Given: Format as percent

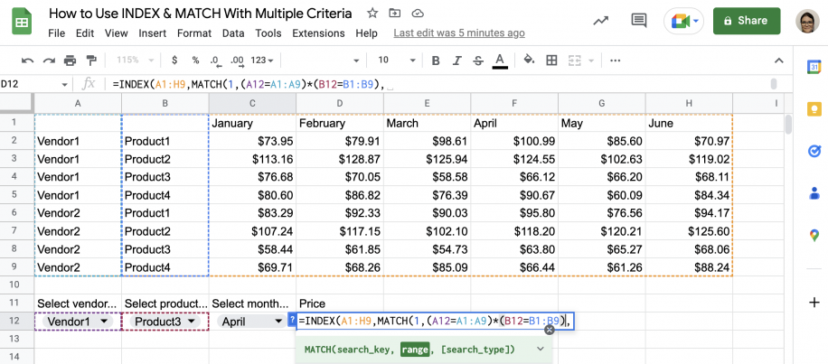Looking at the screenshot, I should point(195,61).
